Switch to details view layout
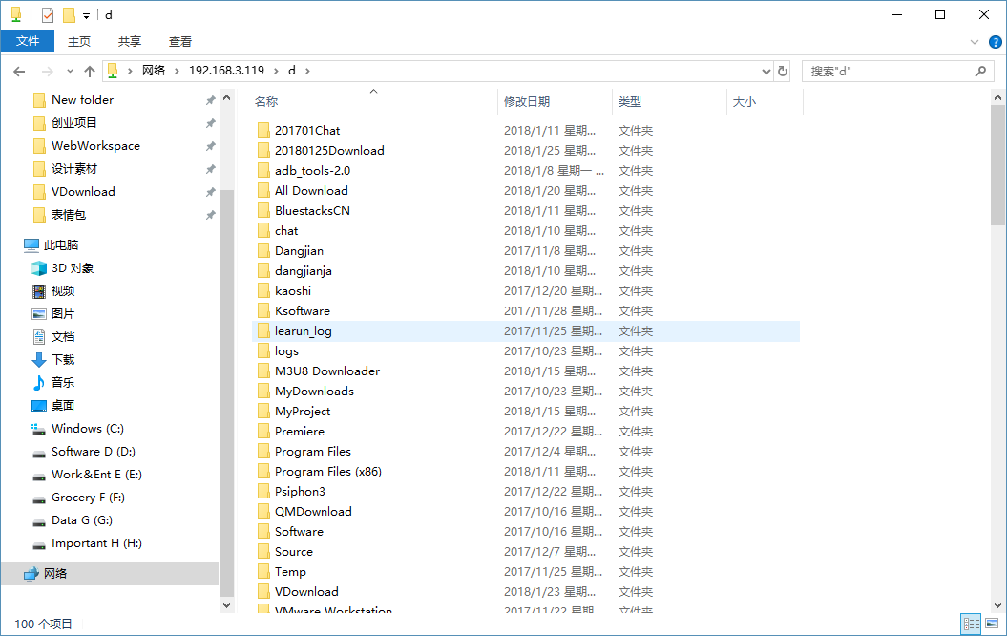The image size is (1007, 636). pos(971,624)
